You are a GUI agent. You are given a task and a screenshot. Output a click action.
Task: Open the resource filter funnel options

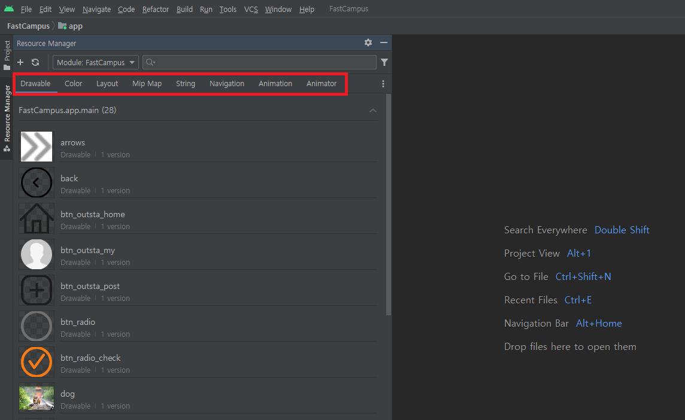[384, 62]
